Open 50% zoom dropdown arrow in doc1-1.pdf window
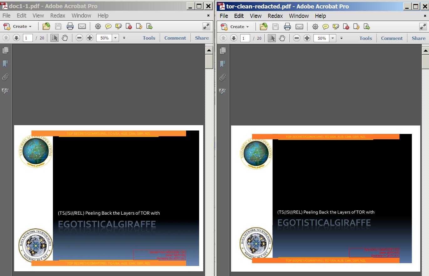Viewport: 429px width, 276px height. (x=116, y=38)
